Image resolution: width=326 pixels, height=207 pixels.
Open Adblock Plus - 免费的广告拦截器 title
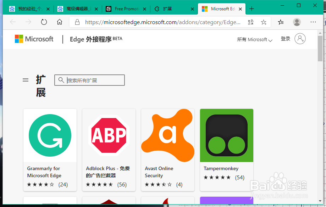pyautogui.click(x=108, y=172)
